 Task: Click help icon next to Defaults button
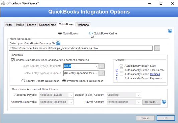click(164, 102)
